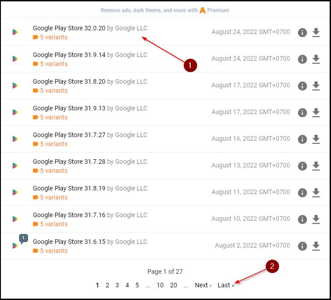Screen dimensions: 331x300
Task: View 5 variants of version 31.8.19
Action: point(50,197)
